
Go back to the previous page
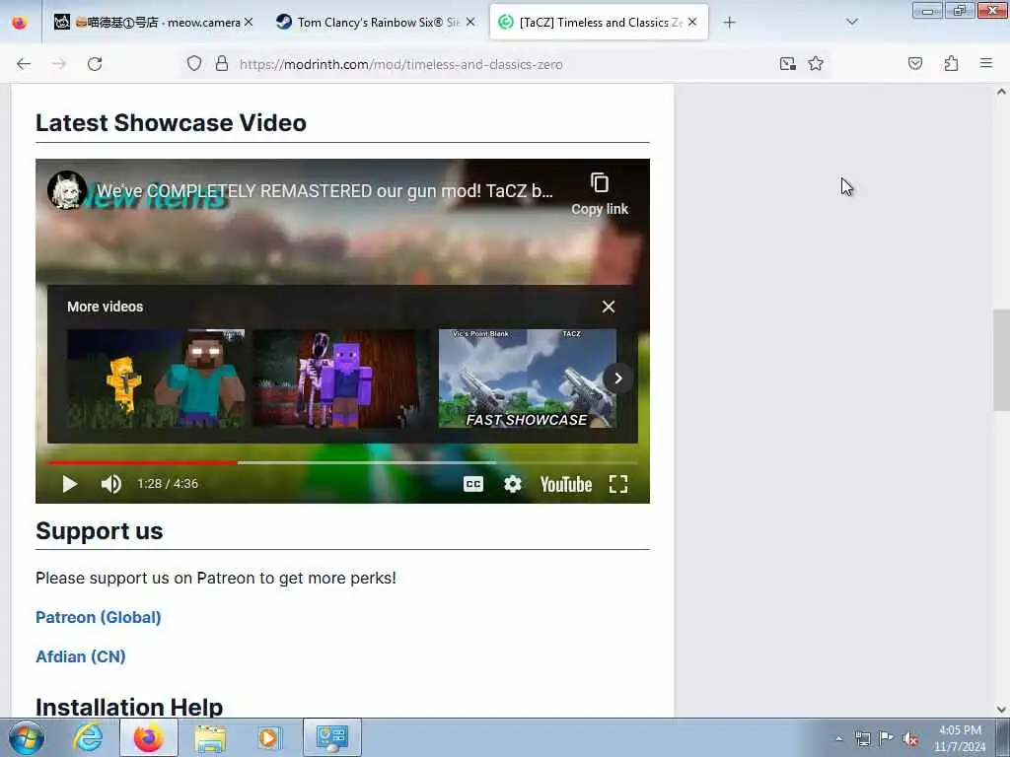click(24, 64)
